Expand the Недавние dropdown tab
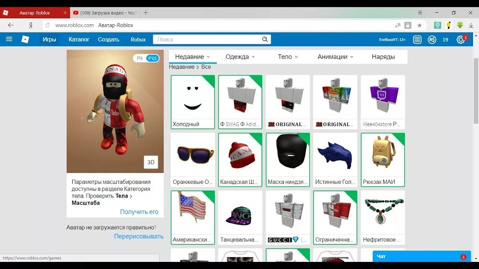Viewport: 479px width, 269px height. tap(193, 57)
